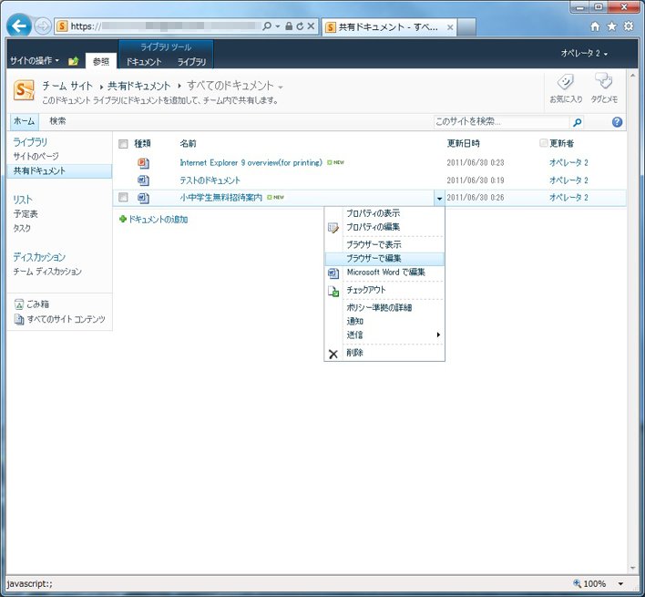This screenshot has height=597, width=645.
Task: Click the lock security icon in address bar
Action: point(289,26)
